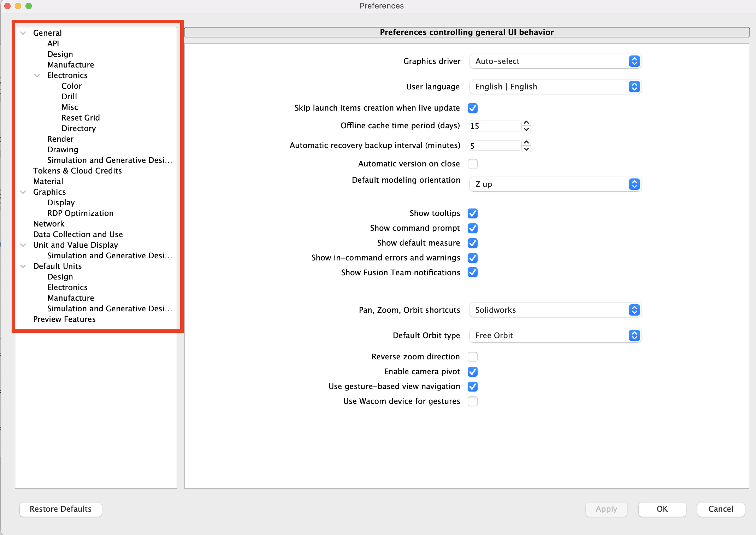This screenshot has height=535, width=756.
Task: Collapse the Graphics tree section
Action: [23, 192]
